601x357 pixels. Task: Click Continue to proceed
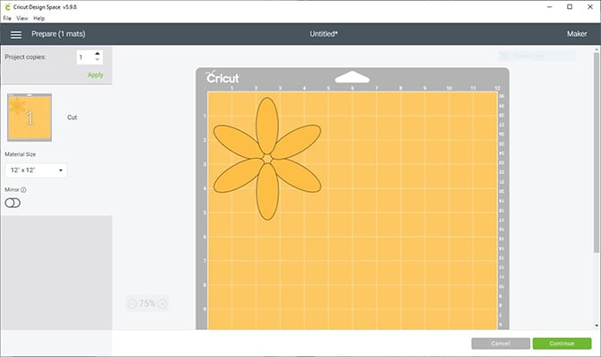pyautogui.click(x=562, y=344)
